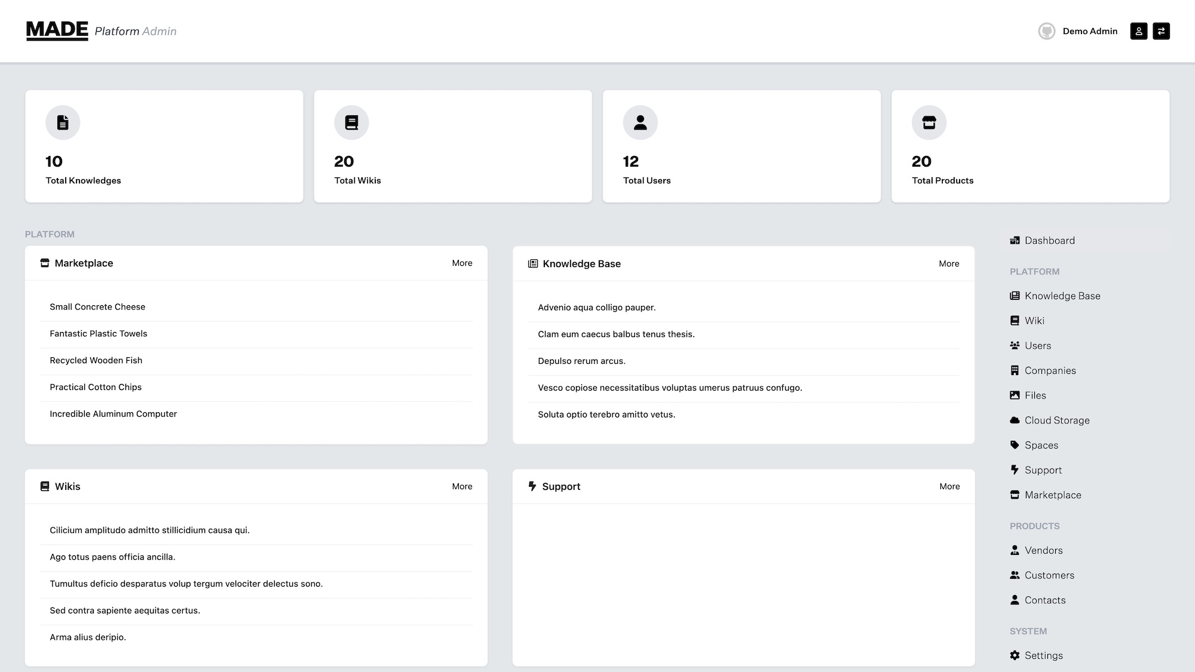Open Dashboard from the sidebar
Image resolution: width=1195 pixels, height=672 pixels.
[1049, 240]
